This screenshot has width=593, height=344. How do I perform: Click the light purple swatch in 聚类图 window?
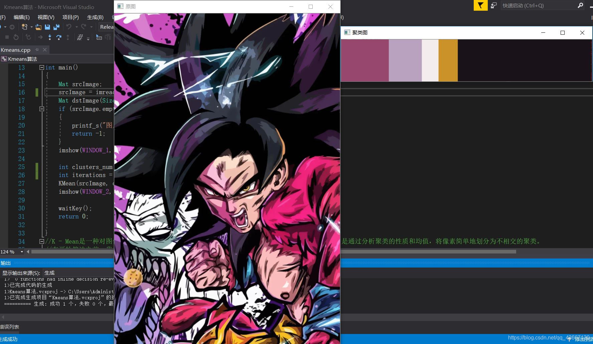click(x=405, y=60)
